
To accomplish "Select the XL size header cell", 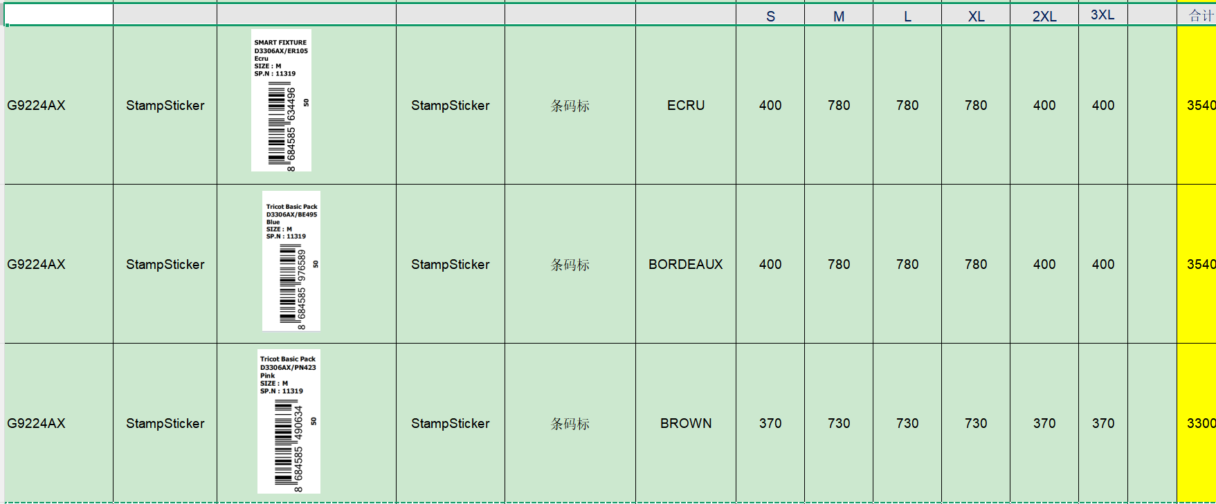I will point(975,16).
